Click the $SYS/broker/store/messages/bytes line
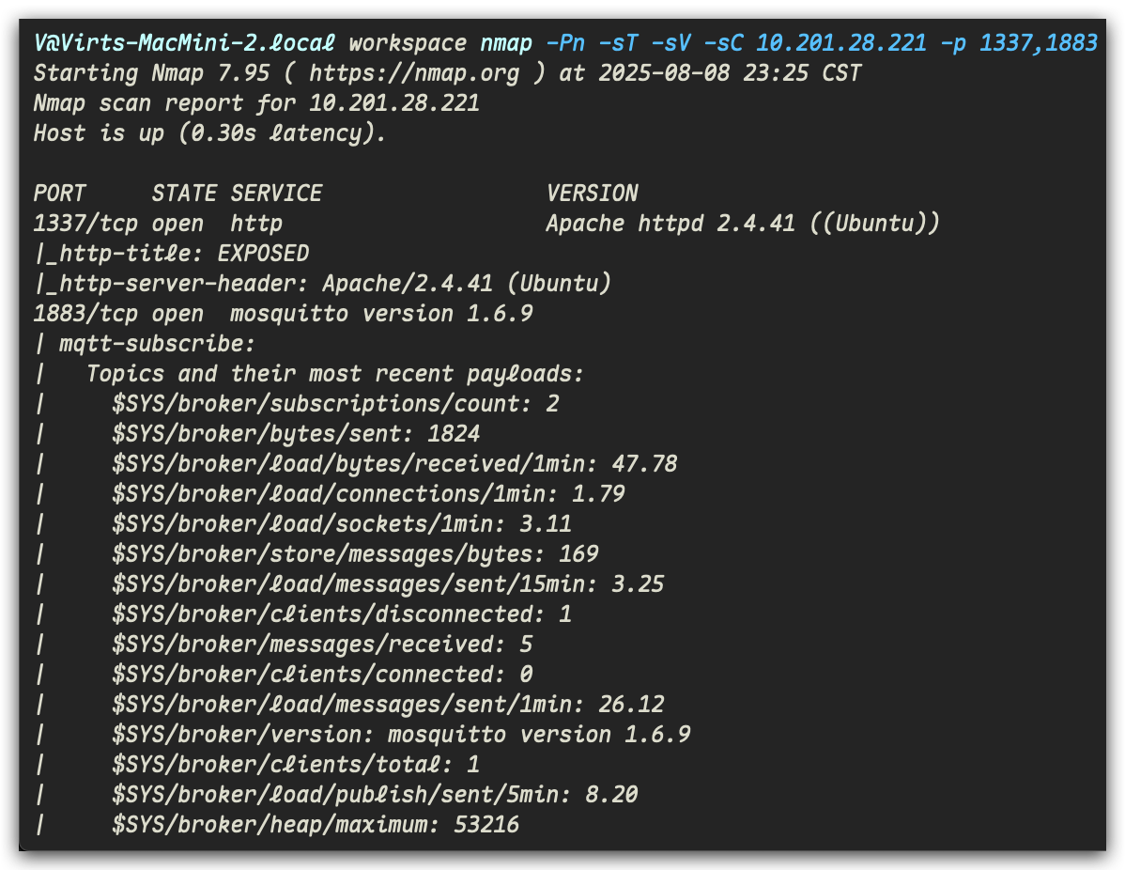Screen dimensions: 1125x870 [x=355, y=554]
